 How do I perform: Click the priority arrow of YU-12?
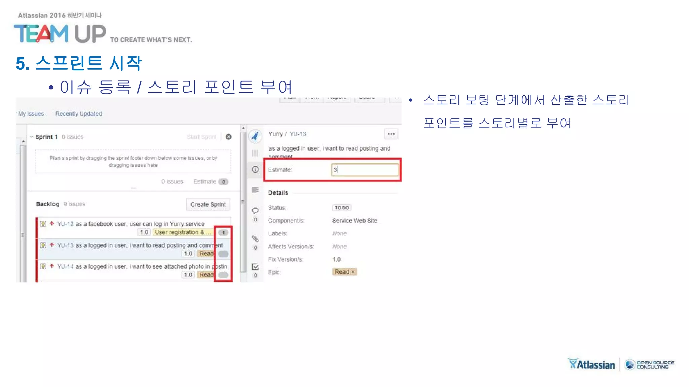(52, 223)
